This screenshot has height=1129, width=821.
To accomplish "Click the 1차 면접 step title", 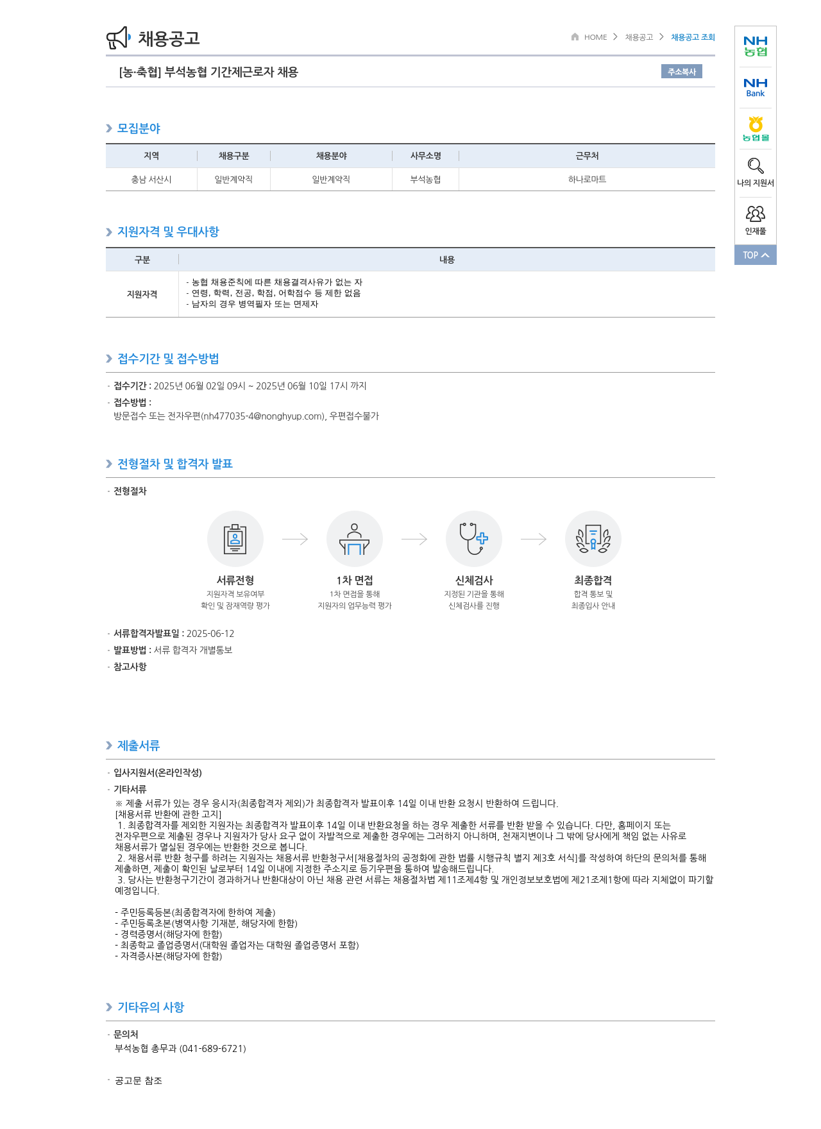I will coord(355,580).
